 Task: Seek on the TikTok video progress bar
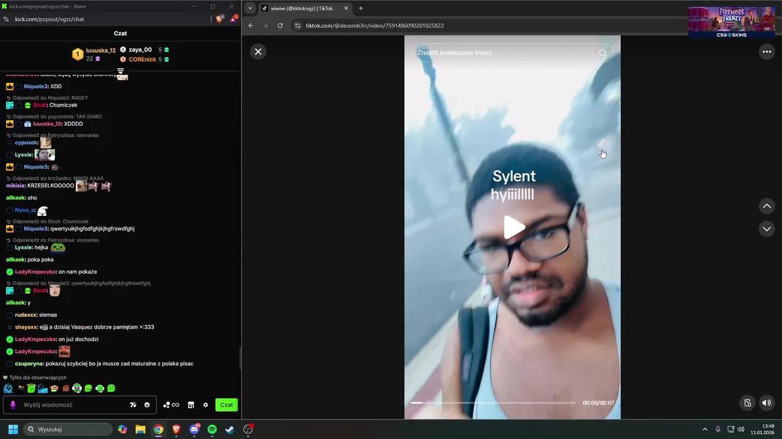tap(492, 403)
